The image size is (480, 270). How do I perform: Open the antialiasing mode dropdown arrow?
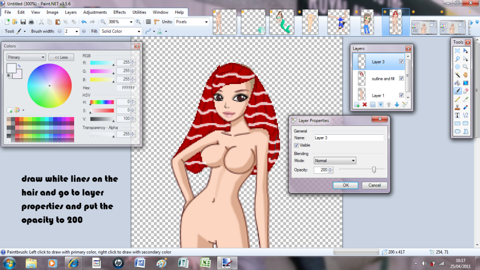[x=154, y=31]
